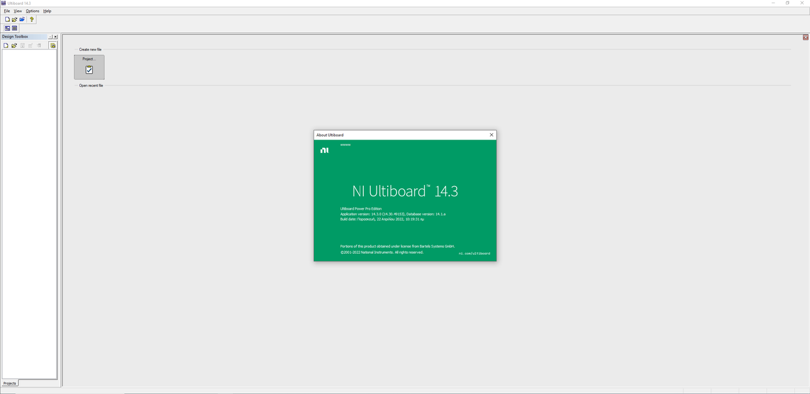Toggle the Spreadsheet view icon
Image resolution: width=810 pixels, height=394 pixels.
click(15, 28)
